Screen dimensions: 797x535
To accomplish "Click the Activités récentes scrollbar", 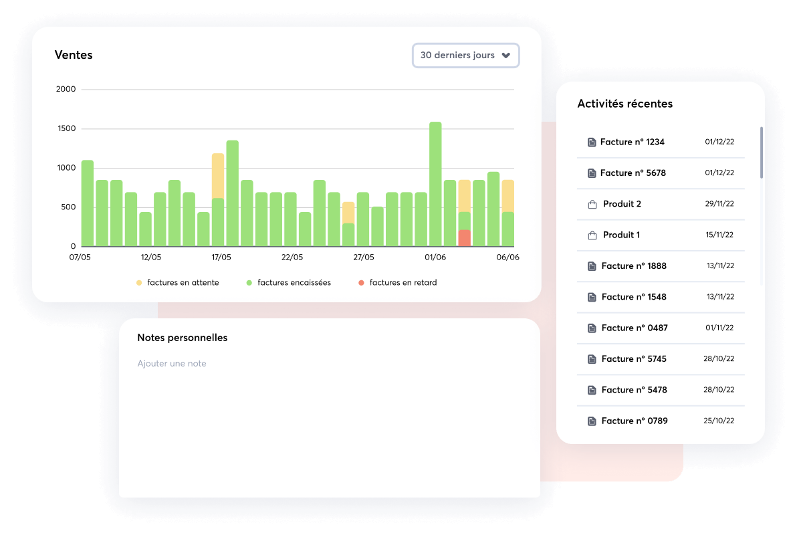I will click(762, 152).
